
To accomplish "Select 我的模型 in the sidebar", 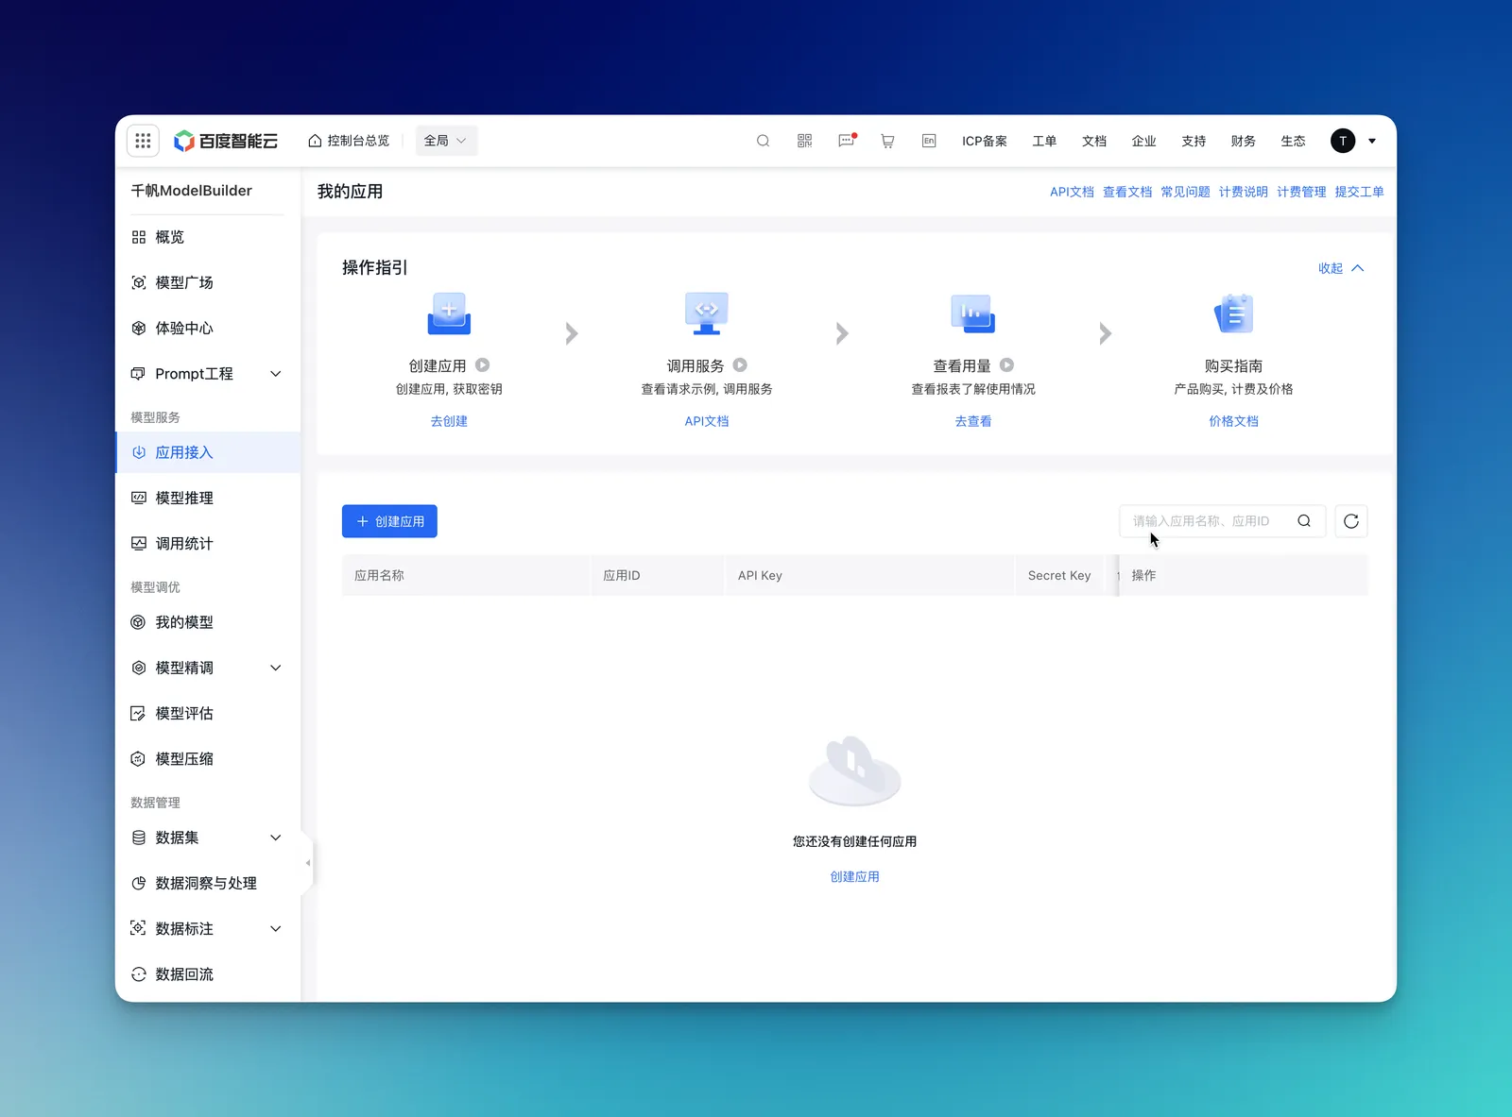I will tap(208, 622).
